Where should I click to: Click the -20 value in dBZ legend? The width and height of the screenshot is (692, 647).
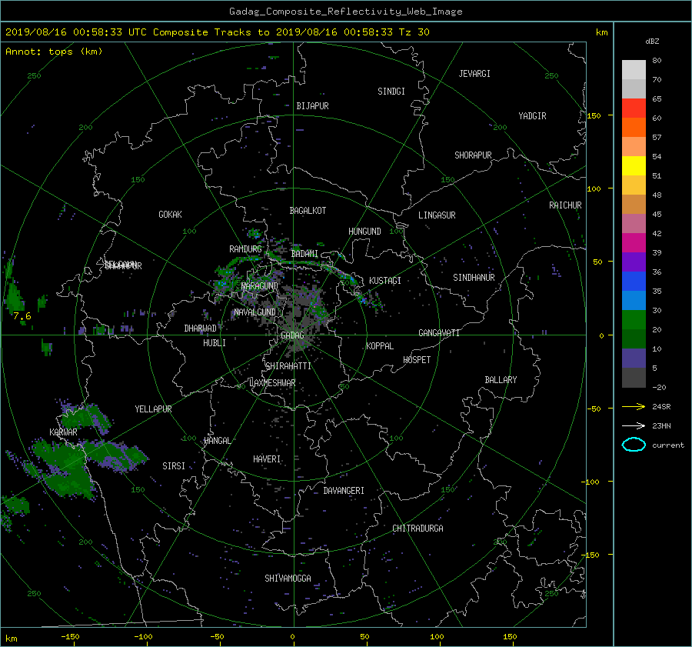tap(659, 387)
